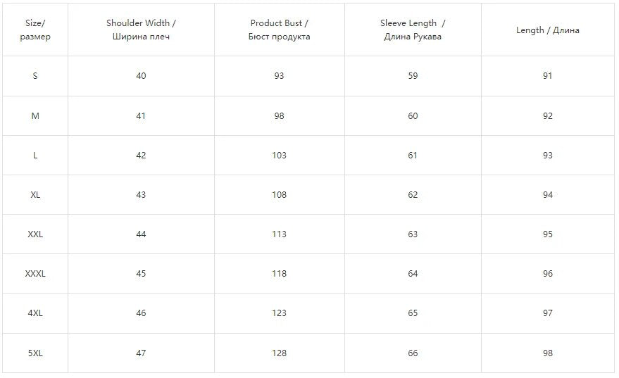Click the Length / Длина column header

[547, 30]
